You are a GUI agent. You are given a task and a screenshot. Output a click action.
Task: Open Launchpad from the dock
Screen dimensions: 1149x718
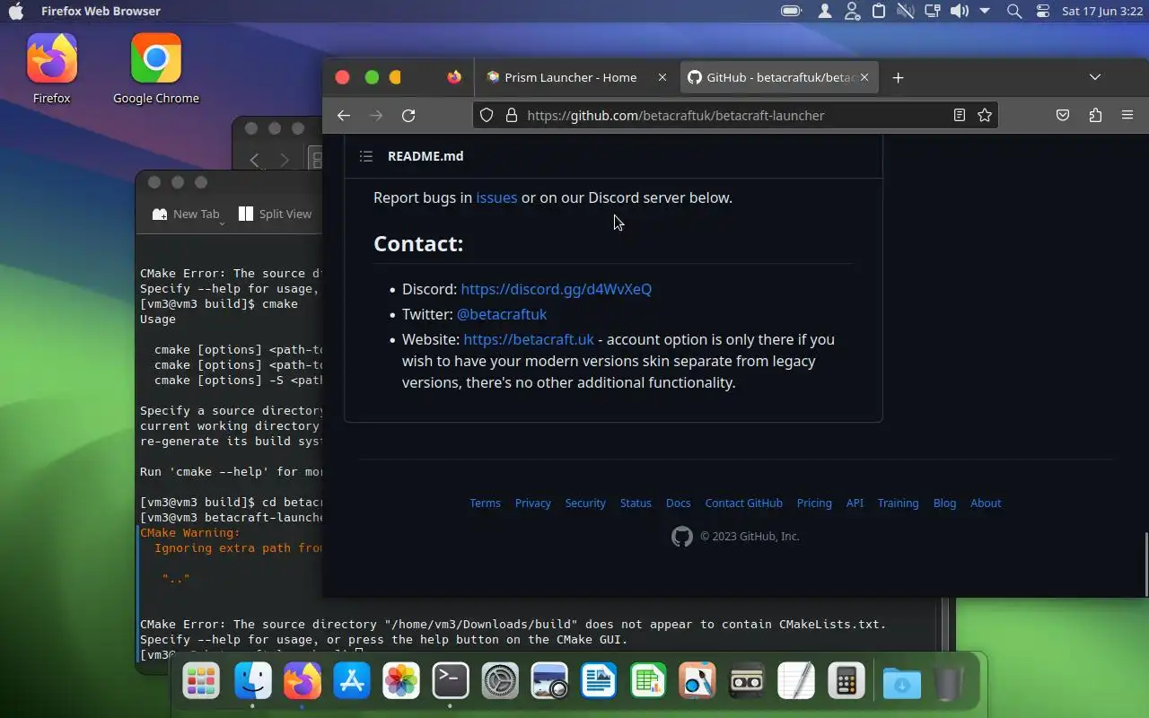click(x=201, y=681)
